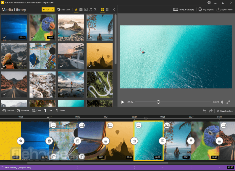Open the Text tool
235x171 pixels.
(x=48, y=111)
